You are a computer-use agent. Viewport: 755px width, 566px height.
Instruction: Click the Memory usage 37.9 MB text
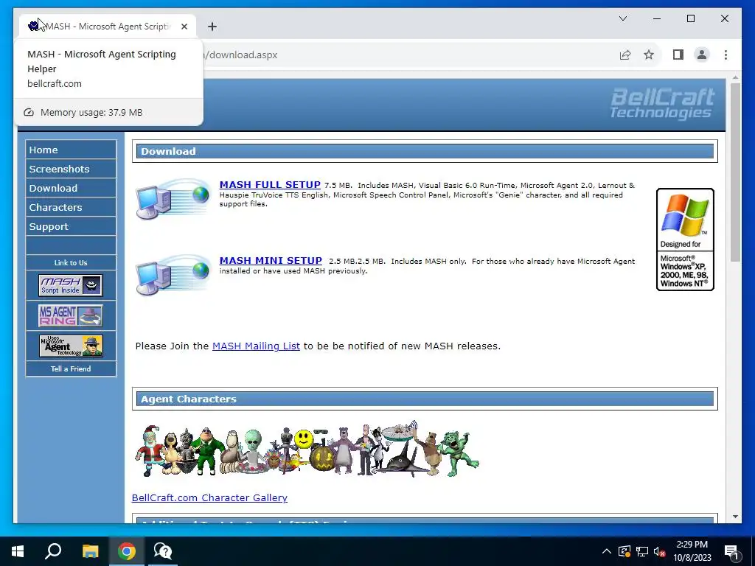[91, 113]
